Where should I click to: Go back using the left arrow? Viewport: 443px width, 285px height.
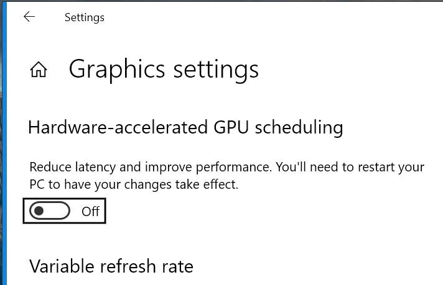[x=29, y=17]
